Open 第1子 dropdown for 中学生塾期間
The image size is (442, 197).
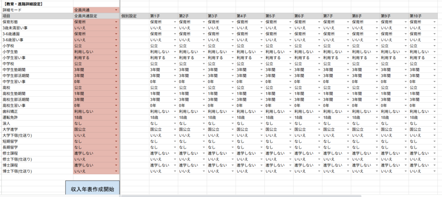tap(174, 70)
